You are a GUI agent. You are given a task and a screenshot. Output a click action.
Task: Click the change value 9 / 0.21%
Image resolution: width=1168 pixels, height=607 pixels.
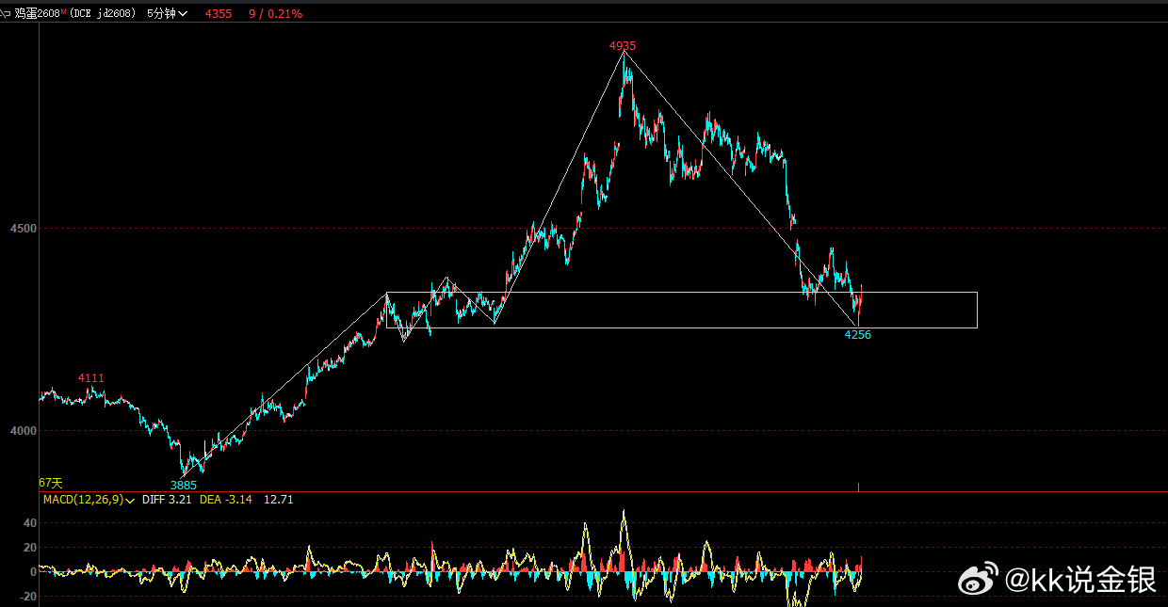pos(276,14)
